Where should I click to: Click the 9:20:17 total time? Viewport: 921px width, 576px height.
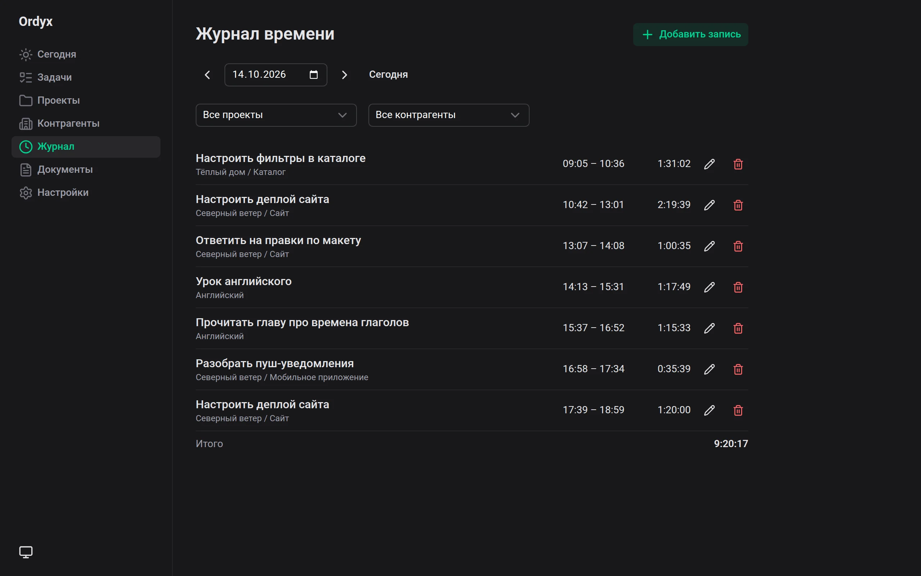731,444
